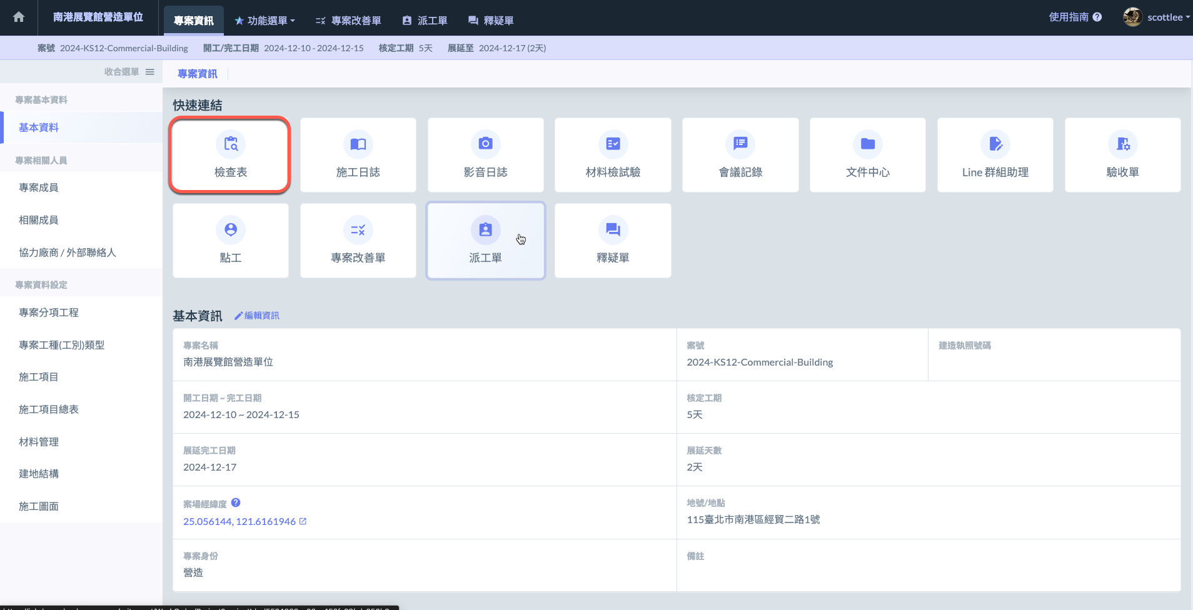Screen dimensions: 1193x610
Task: Click the 案場經緯度 help question icon
Action: (x=236, y=503)
